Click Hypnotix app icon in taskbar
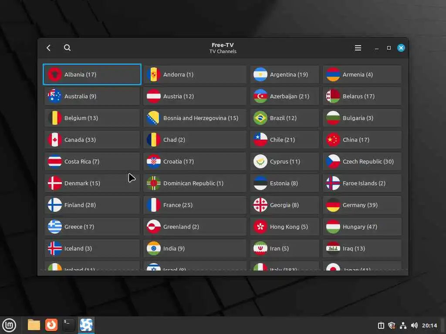The height and width of the screenshot is (334, 446). [86, 325]
